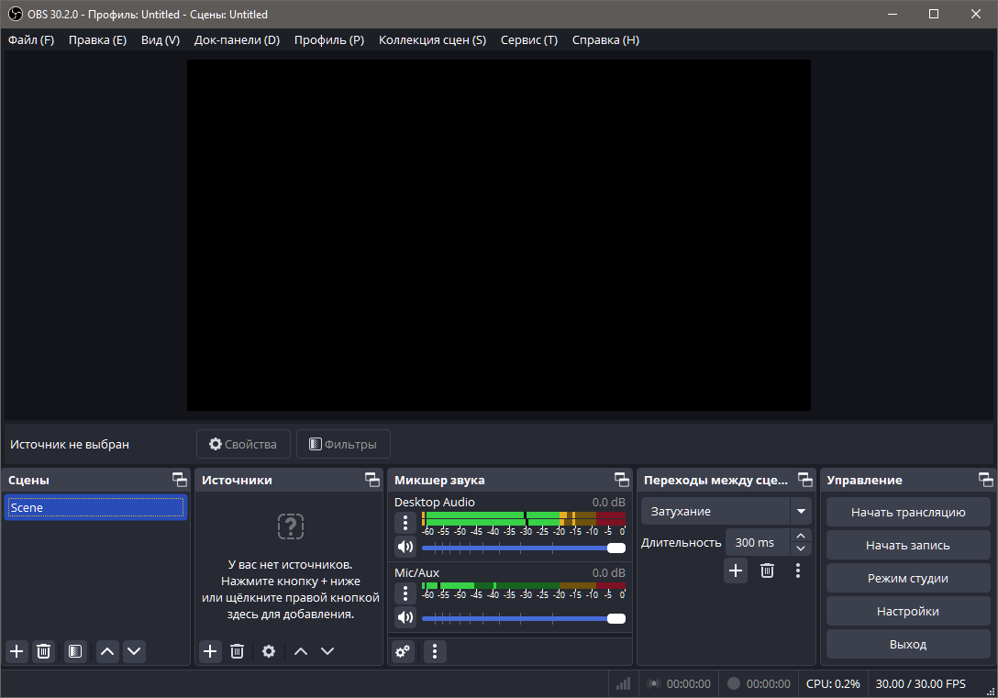998x698 pixels.
Task: Move the scene up in the Сцены panel
Action: [107, 651]
